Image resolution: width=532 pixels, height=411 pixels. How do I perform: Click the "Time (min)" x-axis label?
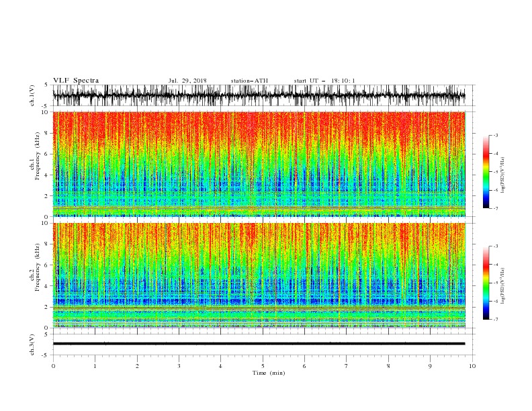coord(269,373)
